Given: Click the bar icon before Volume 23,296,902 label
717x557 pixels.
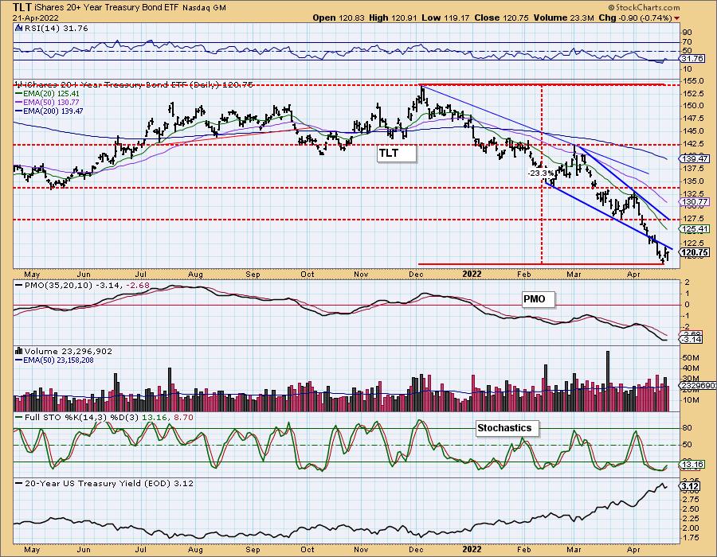Looking at the screenshot, I should click(19, 351).
